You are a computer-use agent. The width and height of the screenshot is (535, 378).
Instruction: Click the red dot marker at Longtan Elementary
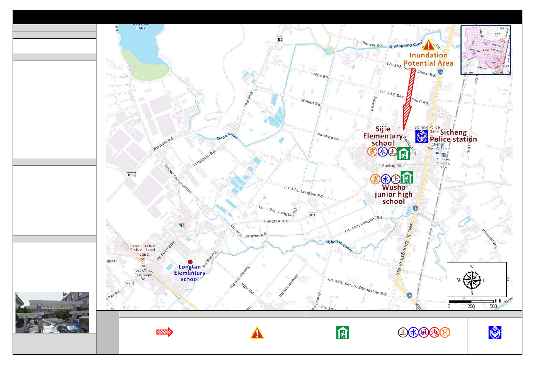point(190,262)
